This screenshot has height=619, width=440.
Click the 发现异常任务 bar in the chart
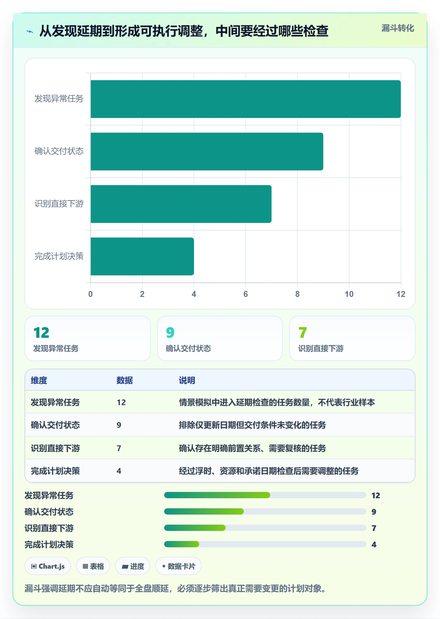[x=245, y=99]
